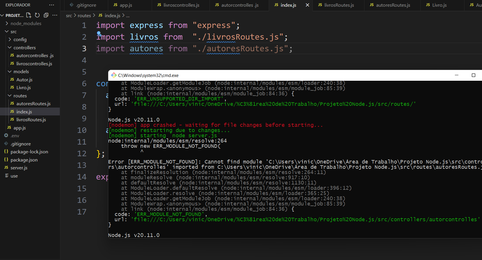The image size is (482, 260).
Task: Open the .env file
Action: click(x=30, y=136)
